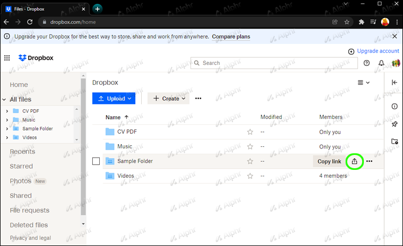Click the Modified column header
This screenshot has width=403, height=246.
click(271, 117)
